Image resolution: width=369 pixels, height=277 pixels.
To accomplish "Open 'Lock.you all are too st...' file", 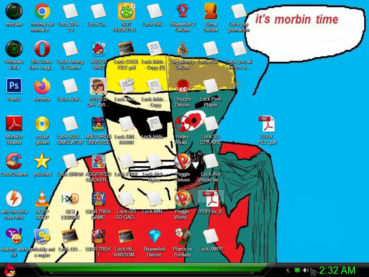I will point(239,49).
